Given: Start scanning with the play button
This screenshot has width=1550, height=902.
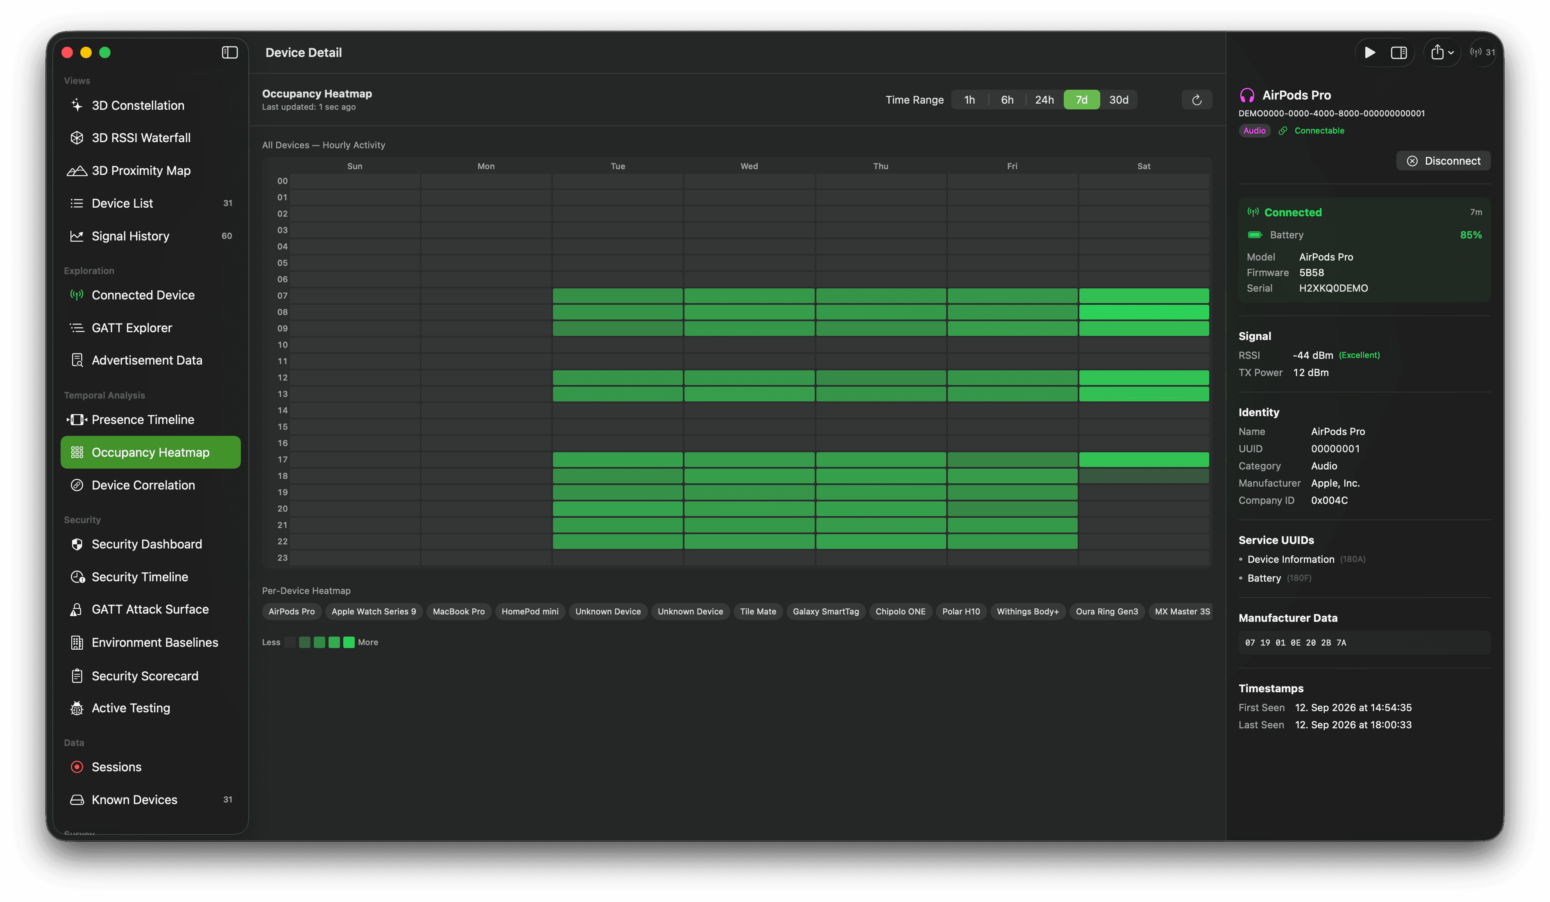Looking at the screenshot, I should pos(1370,52).
